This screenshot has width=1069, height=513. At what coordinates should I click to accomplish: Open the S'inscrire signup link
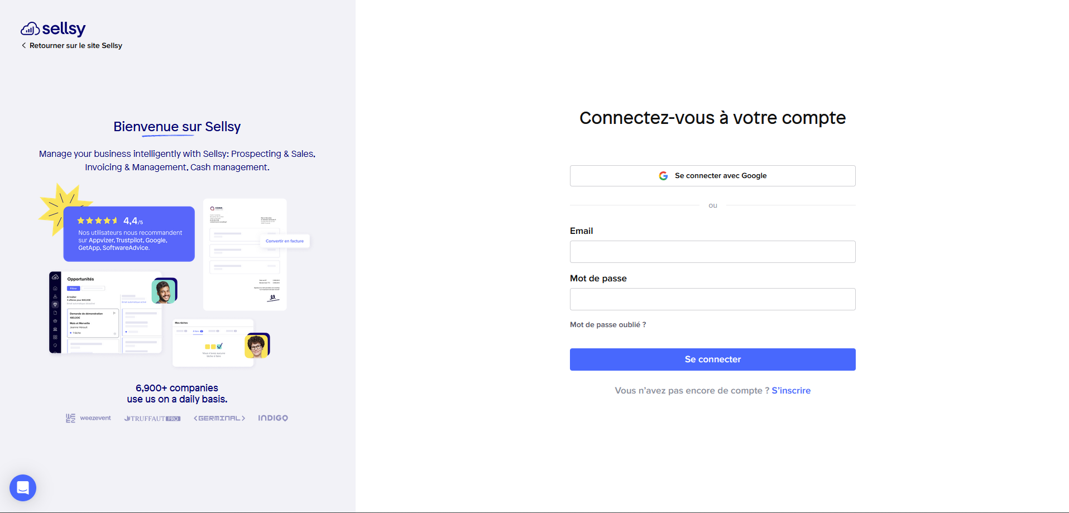click(x=791, y=391)
